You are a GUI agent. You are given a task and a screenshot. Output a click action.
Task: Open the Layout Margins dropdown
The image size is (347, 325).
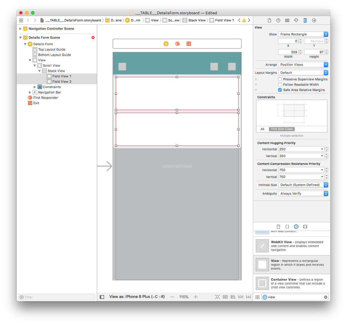tap(303, 73)
